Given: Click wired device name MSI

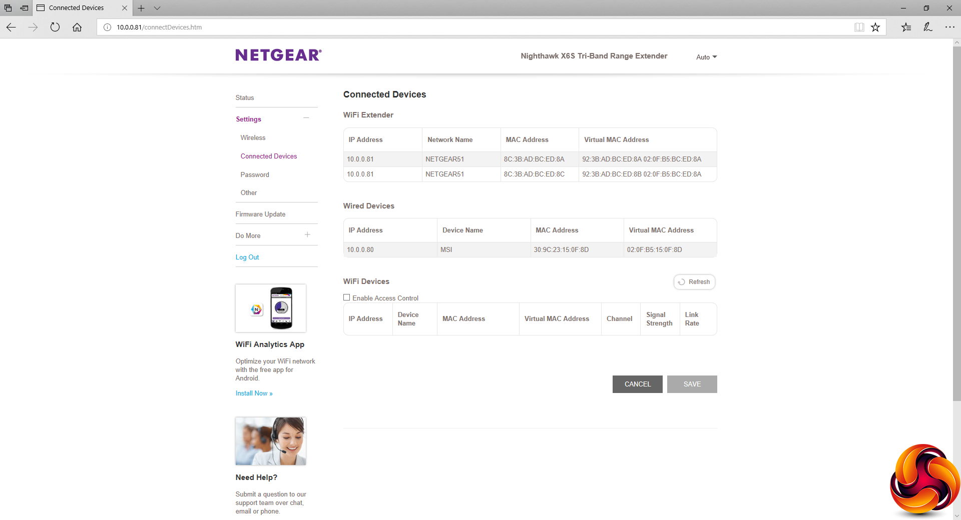Looking at the screenshot, I should coord(446,249).
